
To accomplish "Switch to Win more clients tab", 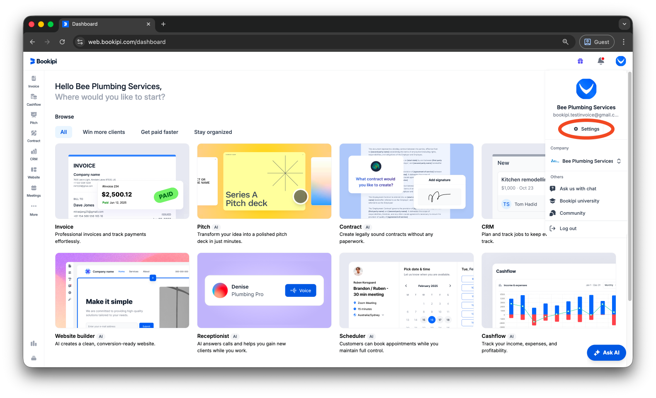I will [104, 132].
